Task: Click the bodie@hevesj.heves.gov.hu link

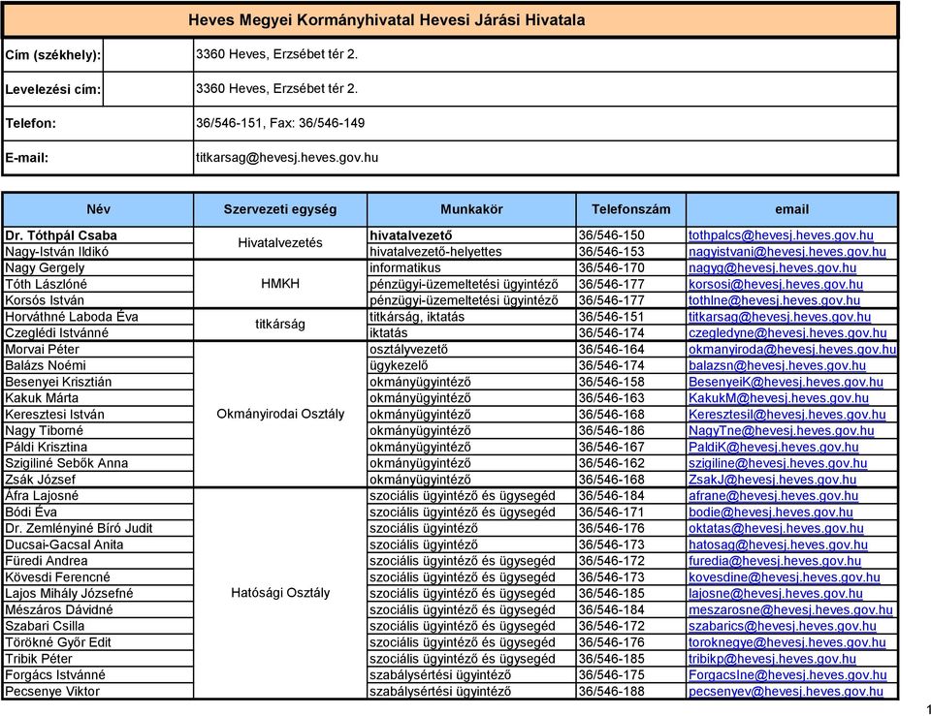Action: pyautogui.click(x=771, y=513)
